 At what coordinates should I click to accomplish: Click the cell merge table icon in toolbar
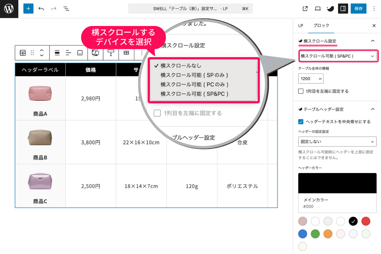coord(126,53)
